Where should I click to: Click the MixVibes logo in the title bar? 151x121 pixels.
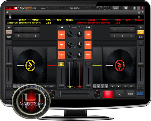pos(24,8)
